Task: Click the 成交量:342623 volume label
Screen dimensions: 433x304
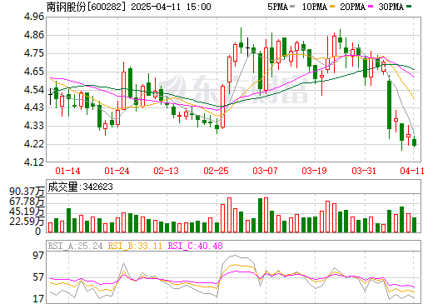Action: (81, 187)
